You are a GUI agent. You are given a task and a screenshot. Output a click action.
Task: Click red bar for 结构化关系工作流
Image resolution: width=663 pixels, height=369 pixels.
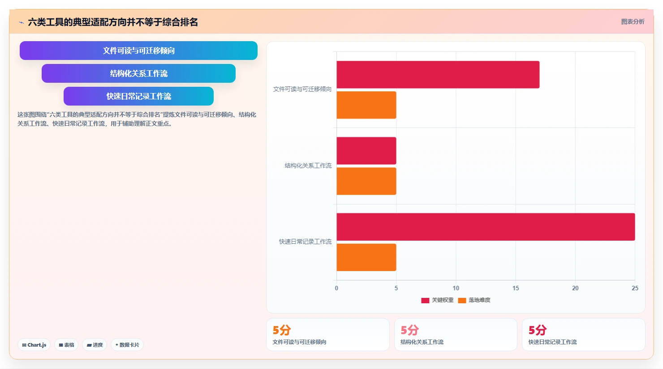pyautogui.click(x=366, y=151)
